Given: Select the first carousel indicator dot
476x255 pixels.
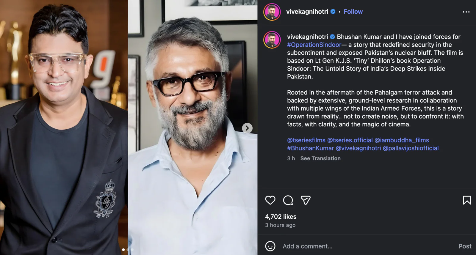Looking at the screenshot, I should 123,250.
